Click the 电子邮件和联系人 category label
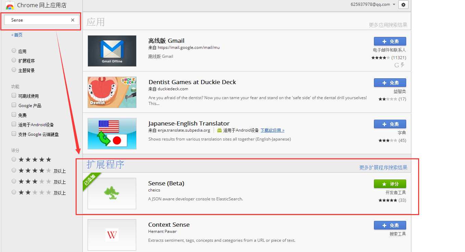Image resolution: width=465 pixels, height=252 pixels. (389, 50)
